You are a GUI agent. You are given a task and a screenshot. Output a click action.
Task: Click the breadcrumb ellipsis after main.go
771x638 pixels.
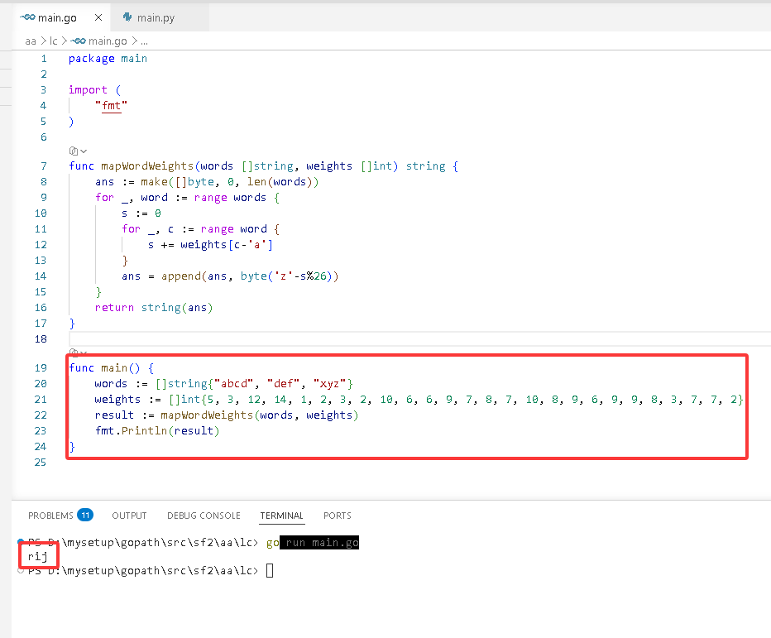pyautogui.click(x=144, y=42)
